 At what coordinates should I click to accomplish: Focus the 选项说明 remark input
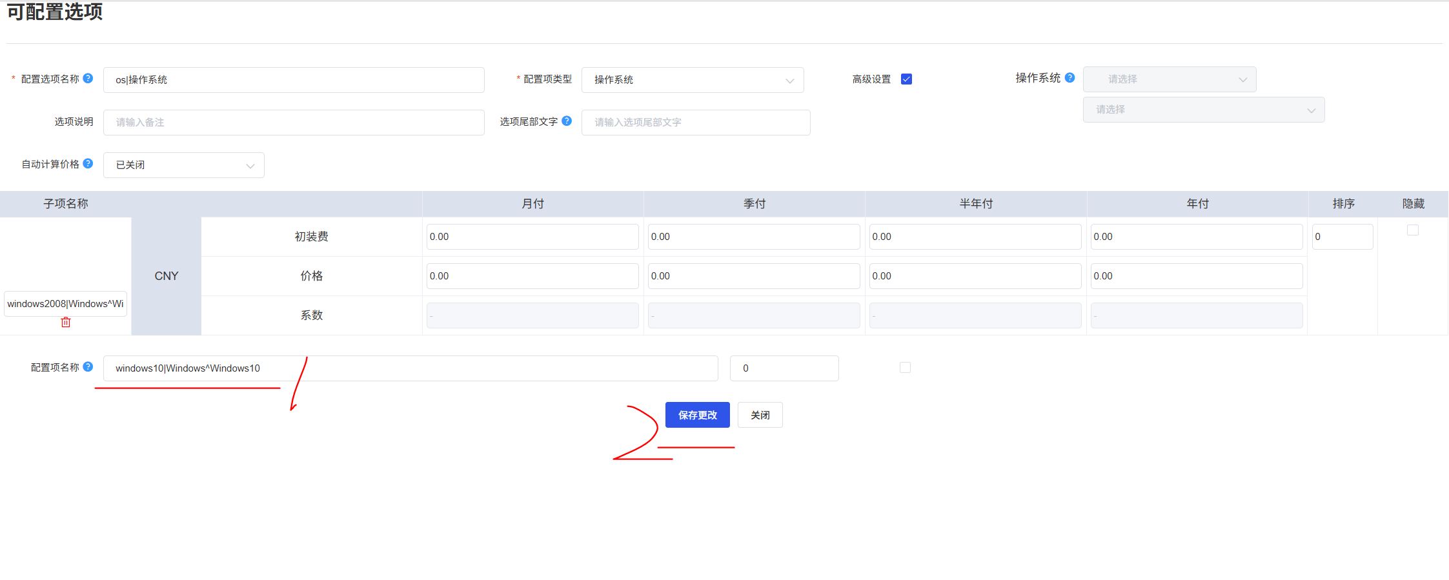pyautogui.click(x=294, y=123)
